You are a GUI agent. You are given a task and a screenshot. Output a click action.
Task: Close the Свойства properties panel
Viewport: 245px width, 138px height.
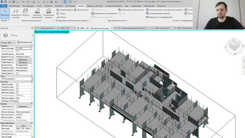[32, 28]
